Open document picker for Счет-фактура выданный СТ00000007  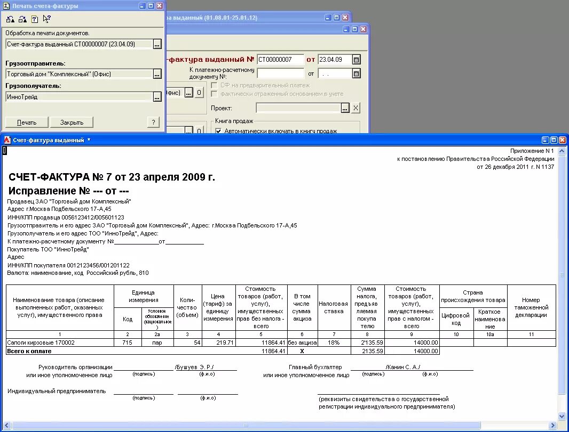[x=157, y=45]
